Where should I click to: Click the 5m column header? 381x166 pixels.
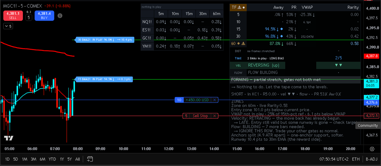pyautogui.click(x=161, y=14)
